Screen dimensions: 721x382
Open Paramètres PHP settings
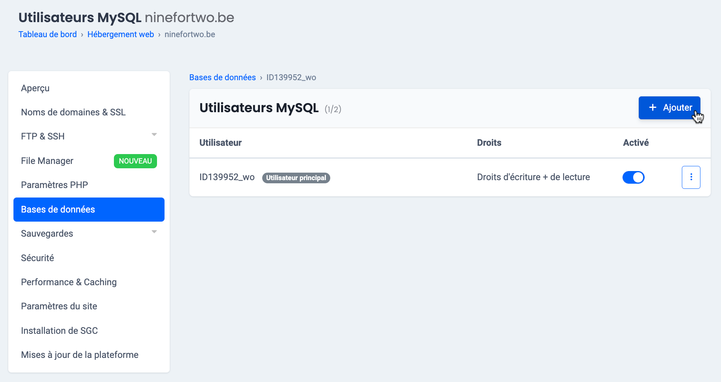[54, 185]
